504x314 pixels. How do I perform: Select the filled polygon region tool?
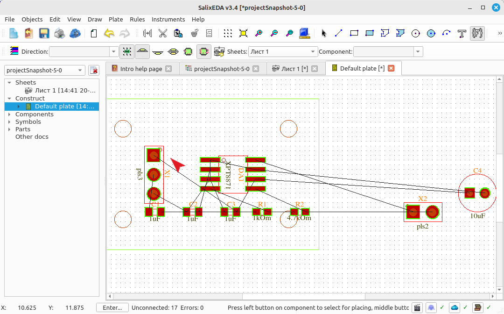[x=400, y=33]
